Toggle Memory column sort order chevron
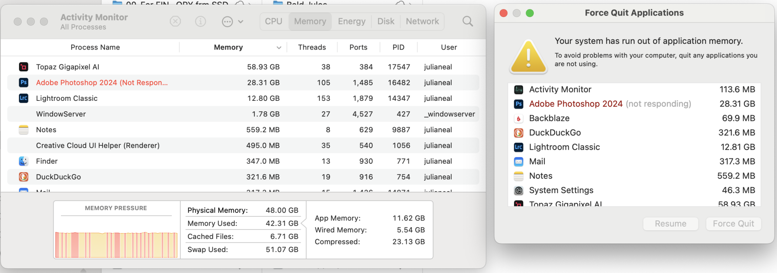777x273 pixels. point(279,48)
